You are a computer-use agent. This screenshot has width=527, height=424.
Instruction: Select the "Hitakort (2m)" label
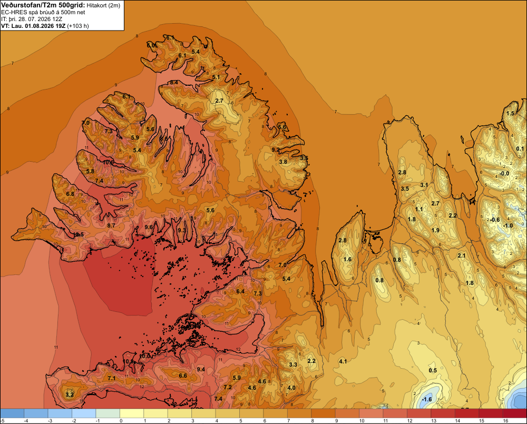tap(103, 5)
